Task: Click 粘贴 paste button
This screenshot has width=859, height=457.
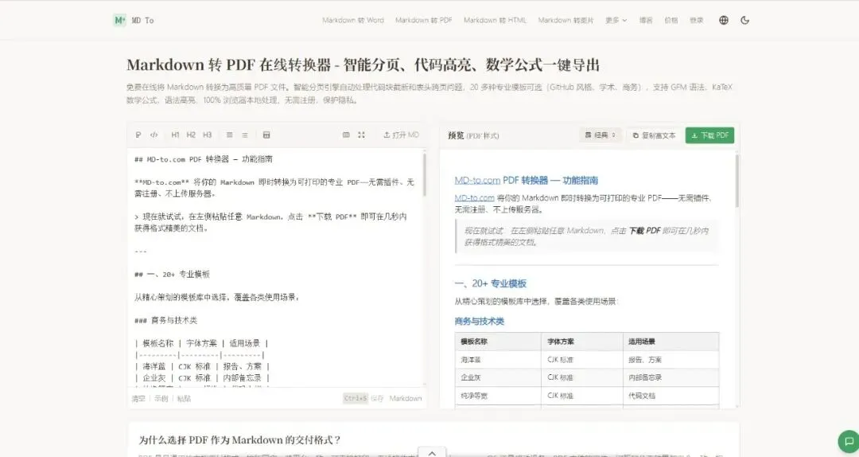Action: (x=184, y=399)
